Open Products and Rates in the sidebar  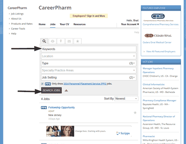point(22,24)
